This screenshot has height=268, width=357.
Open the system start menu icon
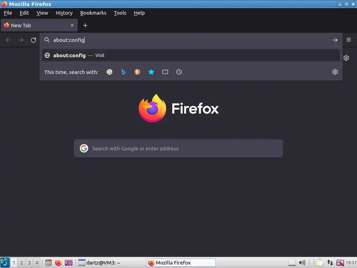coord(5,262)
